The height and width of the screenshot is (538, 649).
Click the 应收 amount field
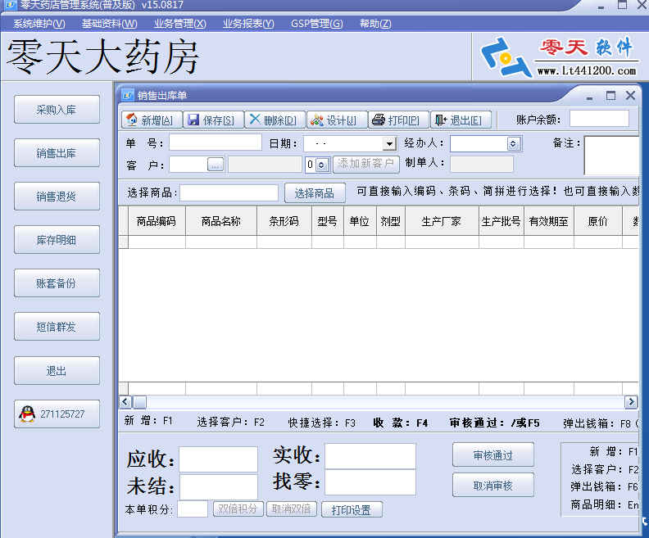coord(218,459)
